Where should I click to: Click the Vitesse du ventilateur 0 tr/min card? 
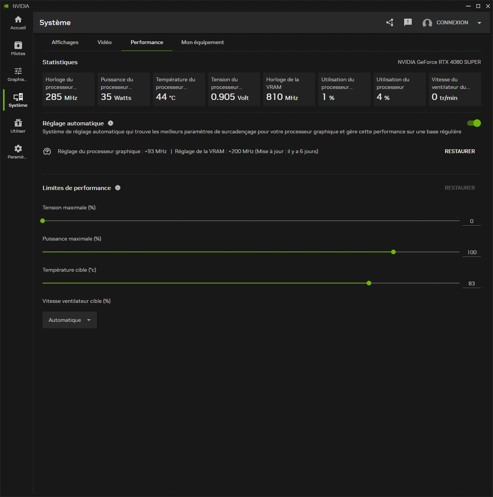coord(455,89)
